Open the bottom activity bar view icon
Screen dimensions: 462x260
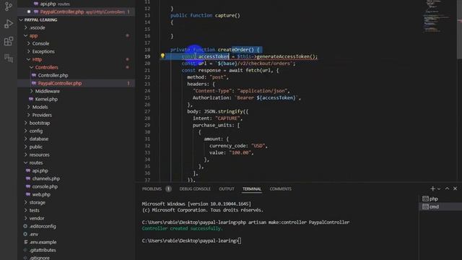tap(9, 58)
